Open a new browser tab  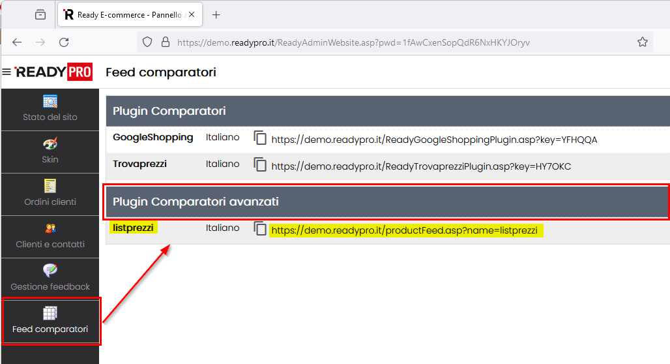(216, 15)
